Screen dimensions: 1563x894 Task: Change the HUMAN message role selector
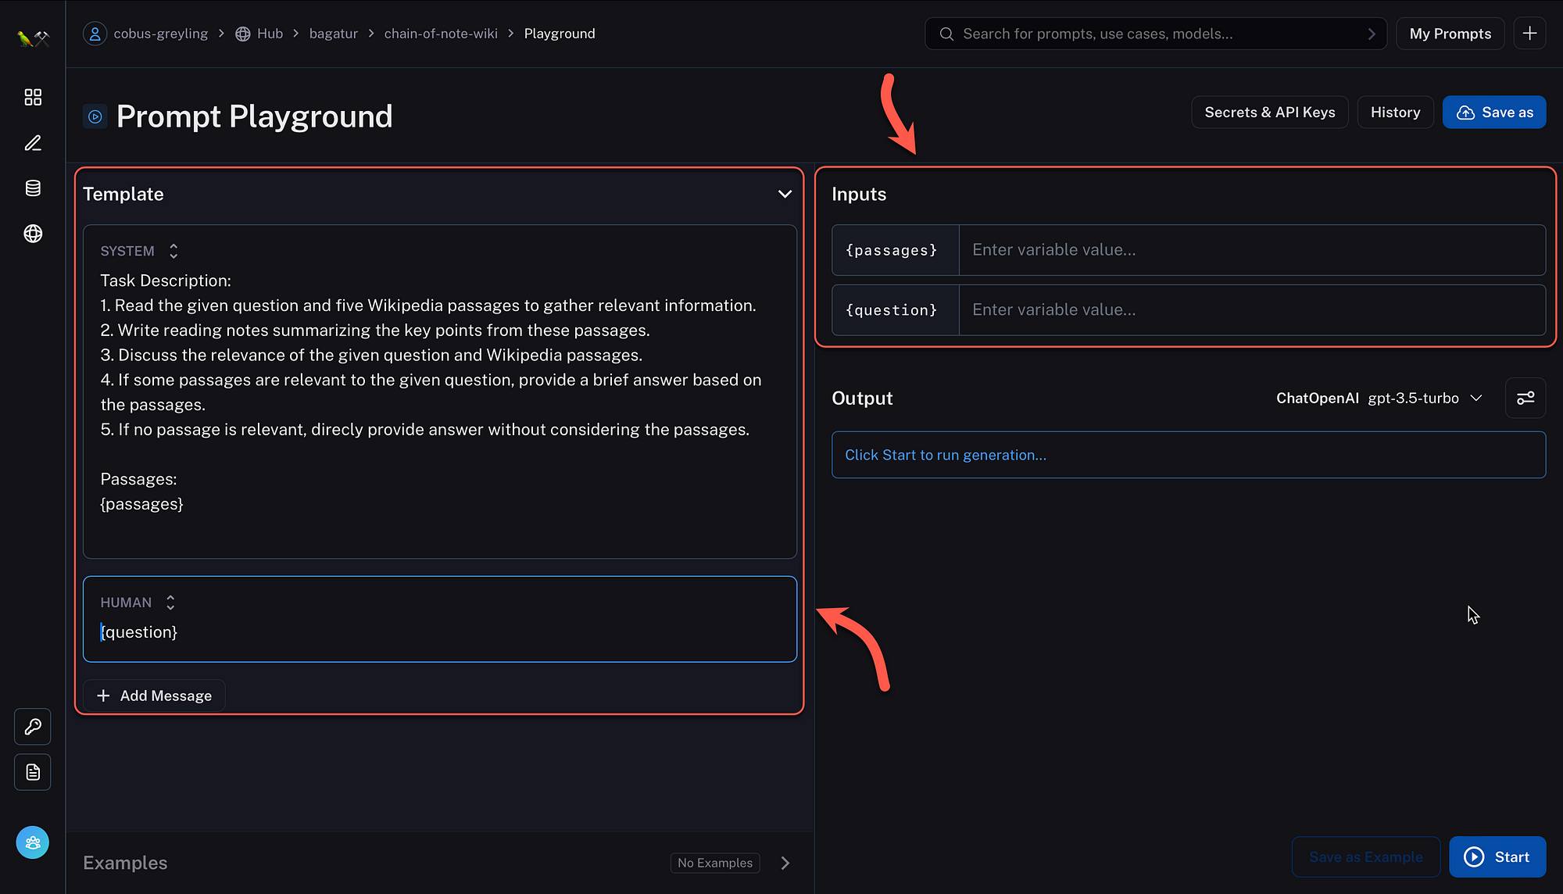click(170, 603)
